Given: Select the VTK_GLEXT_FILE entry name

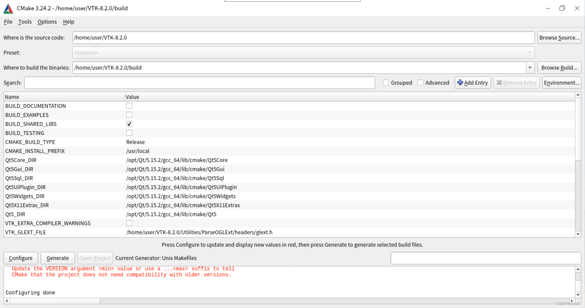Looking at the screenshot, I should point(25,232).
